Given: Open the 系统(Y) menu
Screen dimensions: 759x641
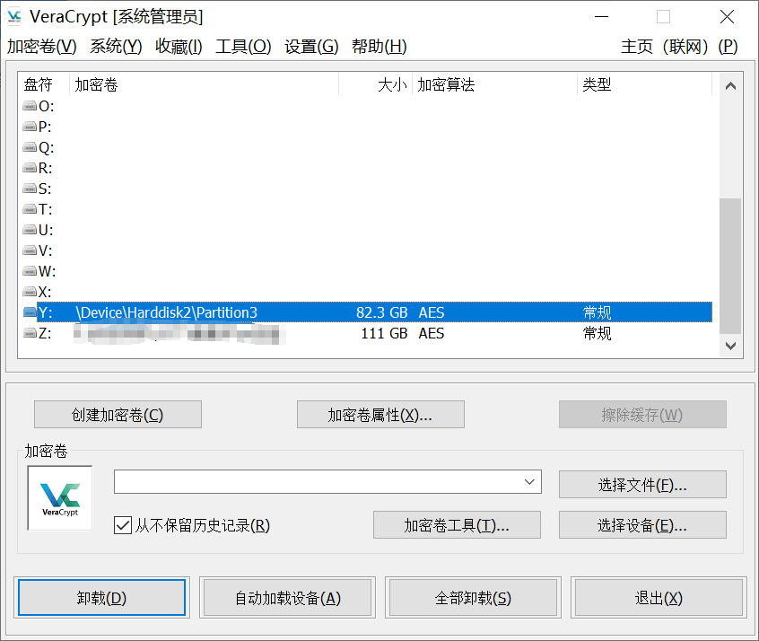Looking at the screenshot, I should (x=116, y=47).
